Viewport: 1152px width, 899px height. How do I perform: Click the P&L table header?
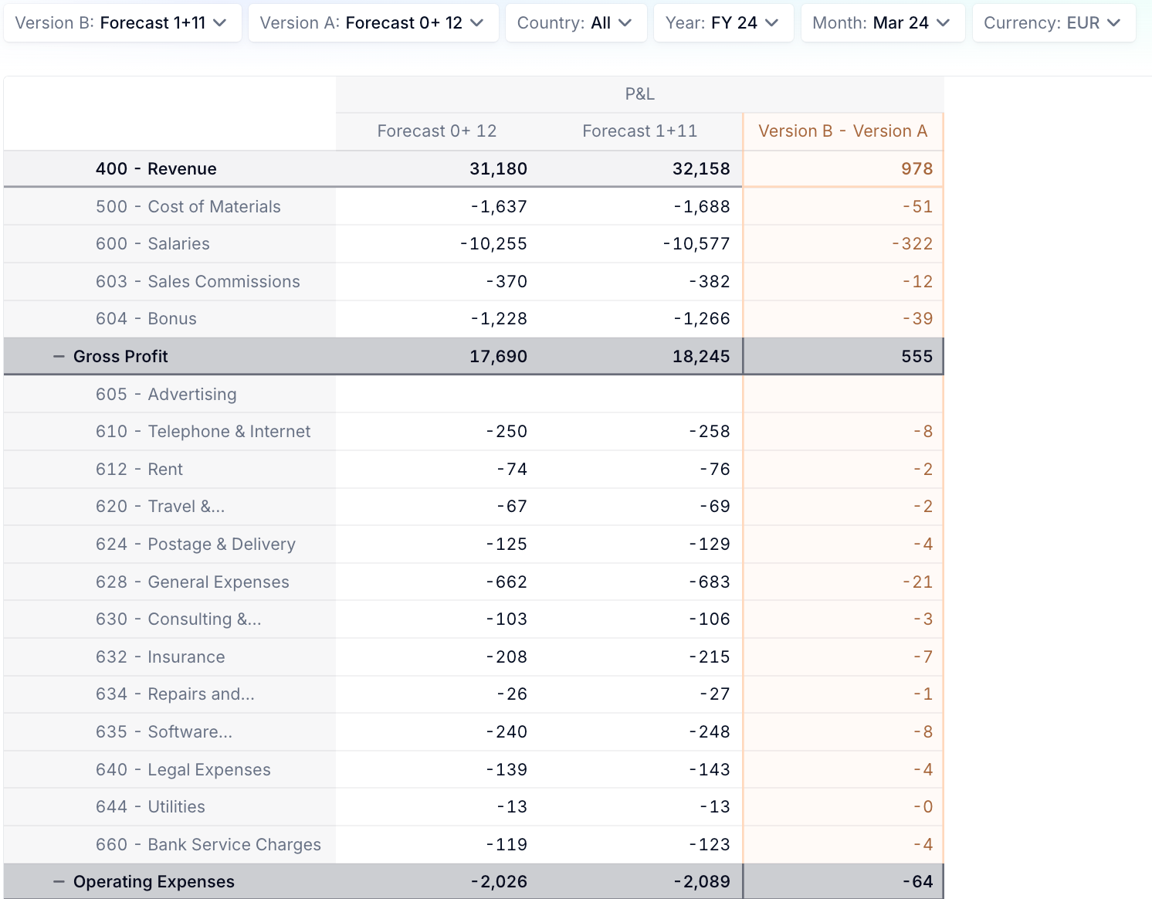click(x=640, y=94)
